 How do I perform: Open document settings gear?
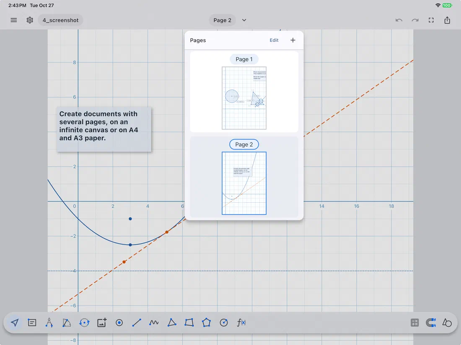point(30,20)
